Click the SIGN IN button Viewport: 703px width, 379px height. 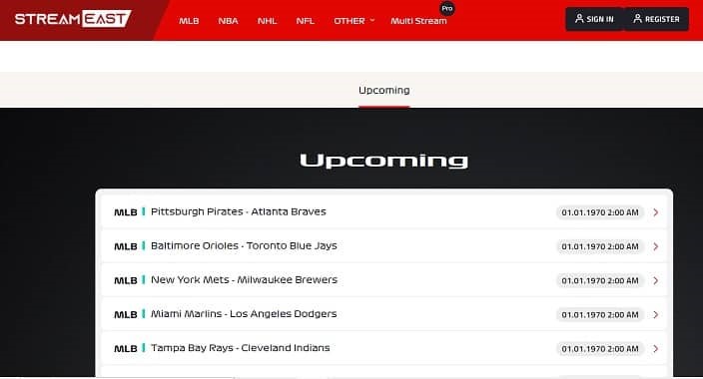[x=594, y=19]
